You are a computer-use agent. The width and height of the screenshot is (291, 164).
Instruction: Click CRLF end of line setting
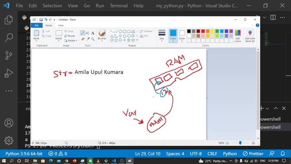click(212, 154)
